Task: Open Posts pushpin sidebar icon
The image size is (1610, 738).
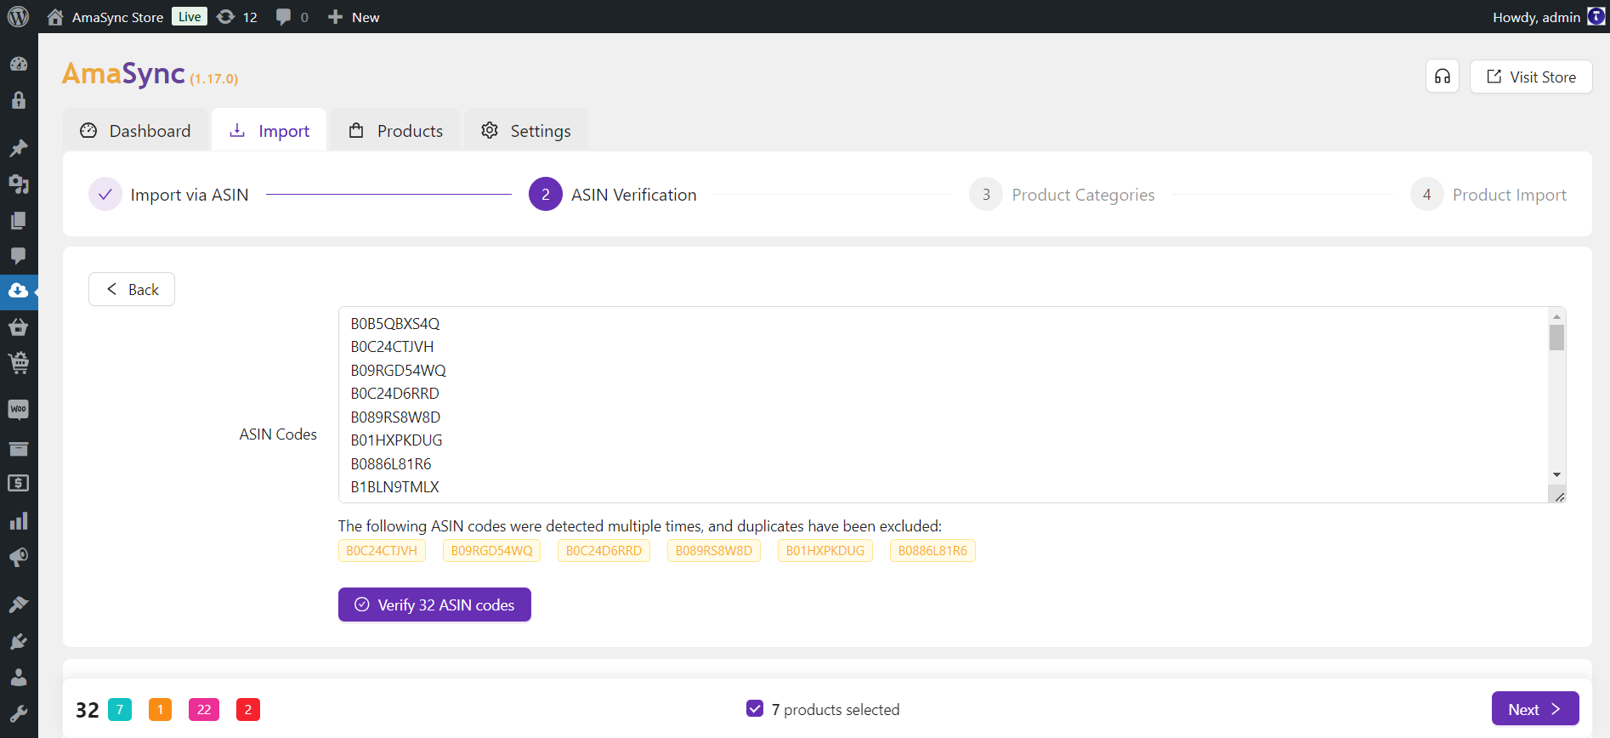Action: click(x=19, y=148)
